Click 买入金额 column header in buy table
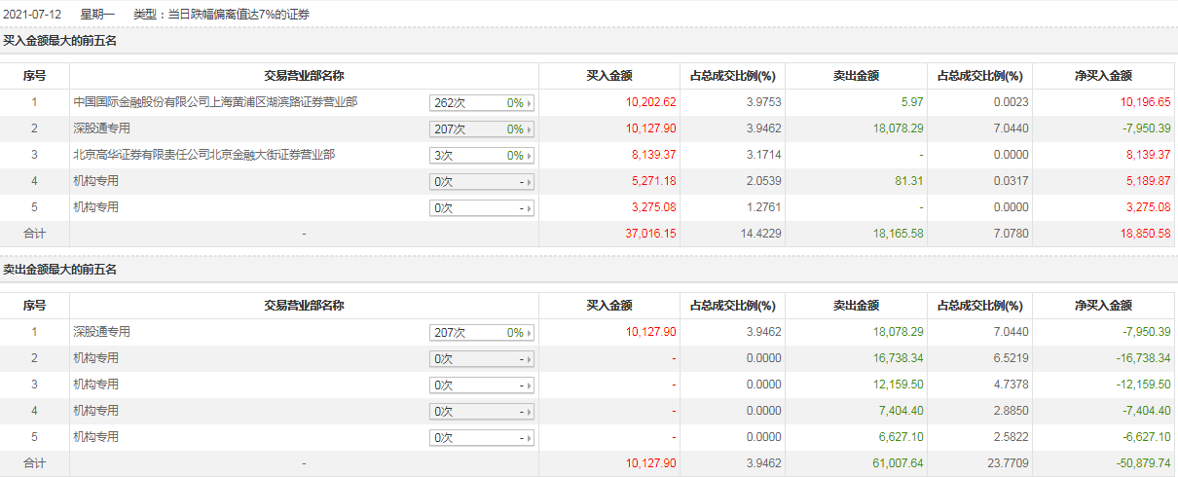This screenshot has height=477, width=1178. pyautogui.click(x=608, y=76)
